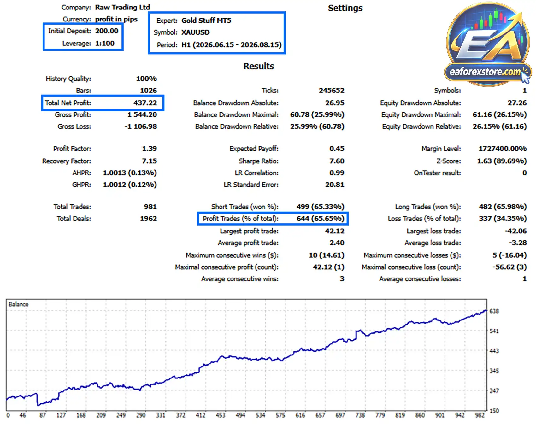536x428 pixels.
Task: Click the Total Trades value "981"
Action: click(x=150, y=207)
